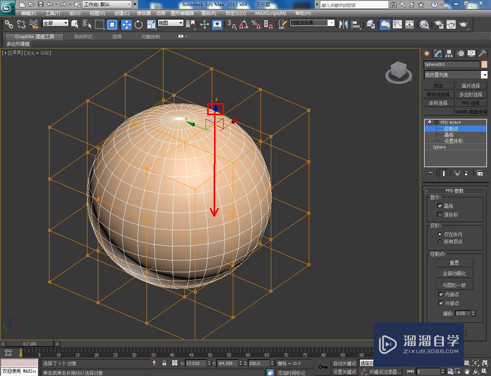Click the Align tool icon
Screen dimensions: 491x376
click(x=356, y=25)
